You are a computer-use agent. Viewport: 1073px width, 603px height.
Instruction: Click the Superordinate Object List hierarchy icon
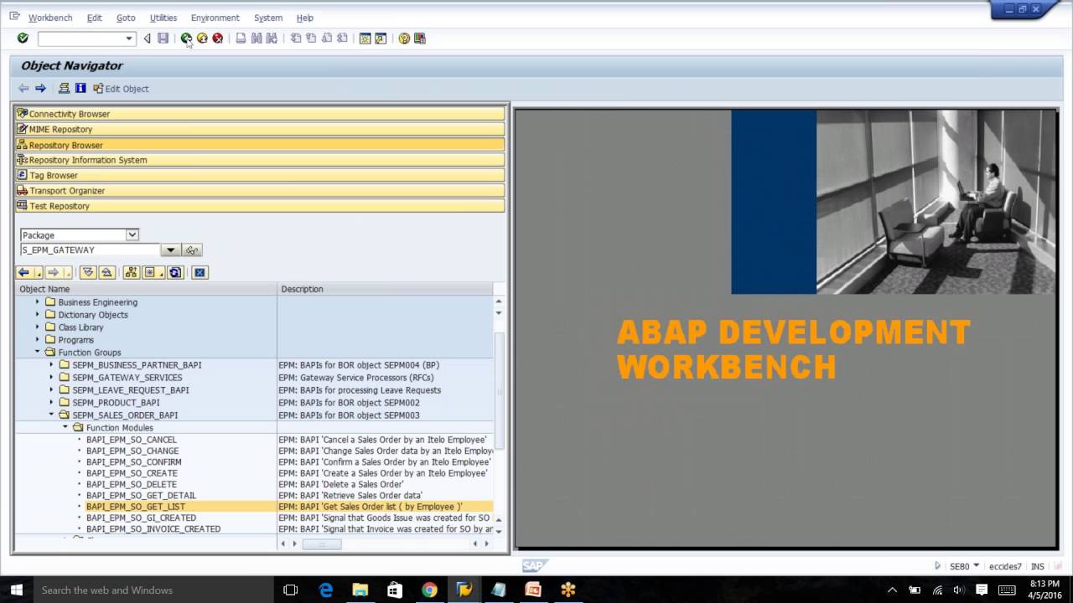(131, 272)
